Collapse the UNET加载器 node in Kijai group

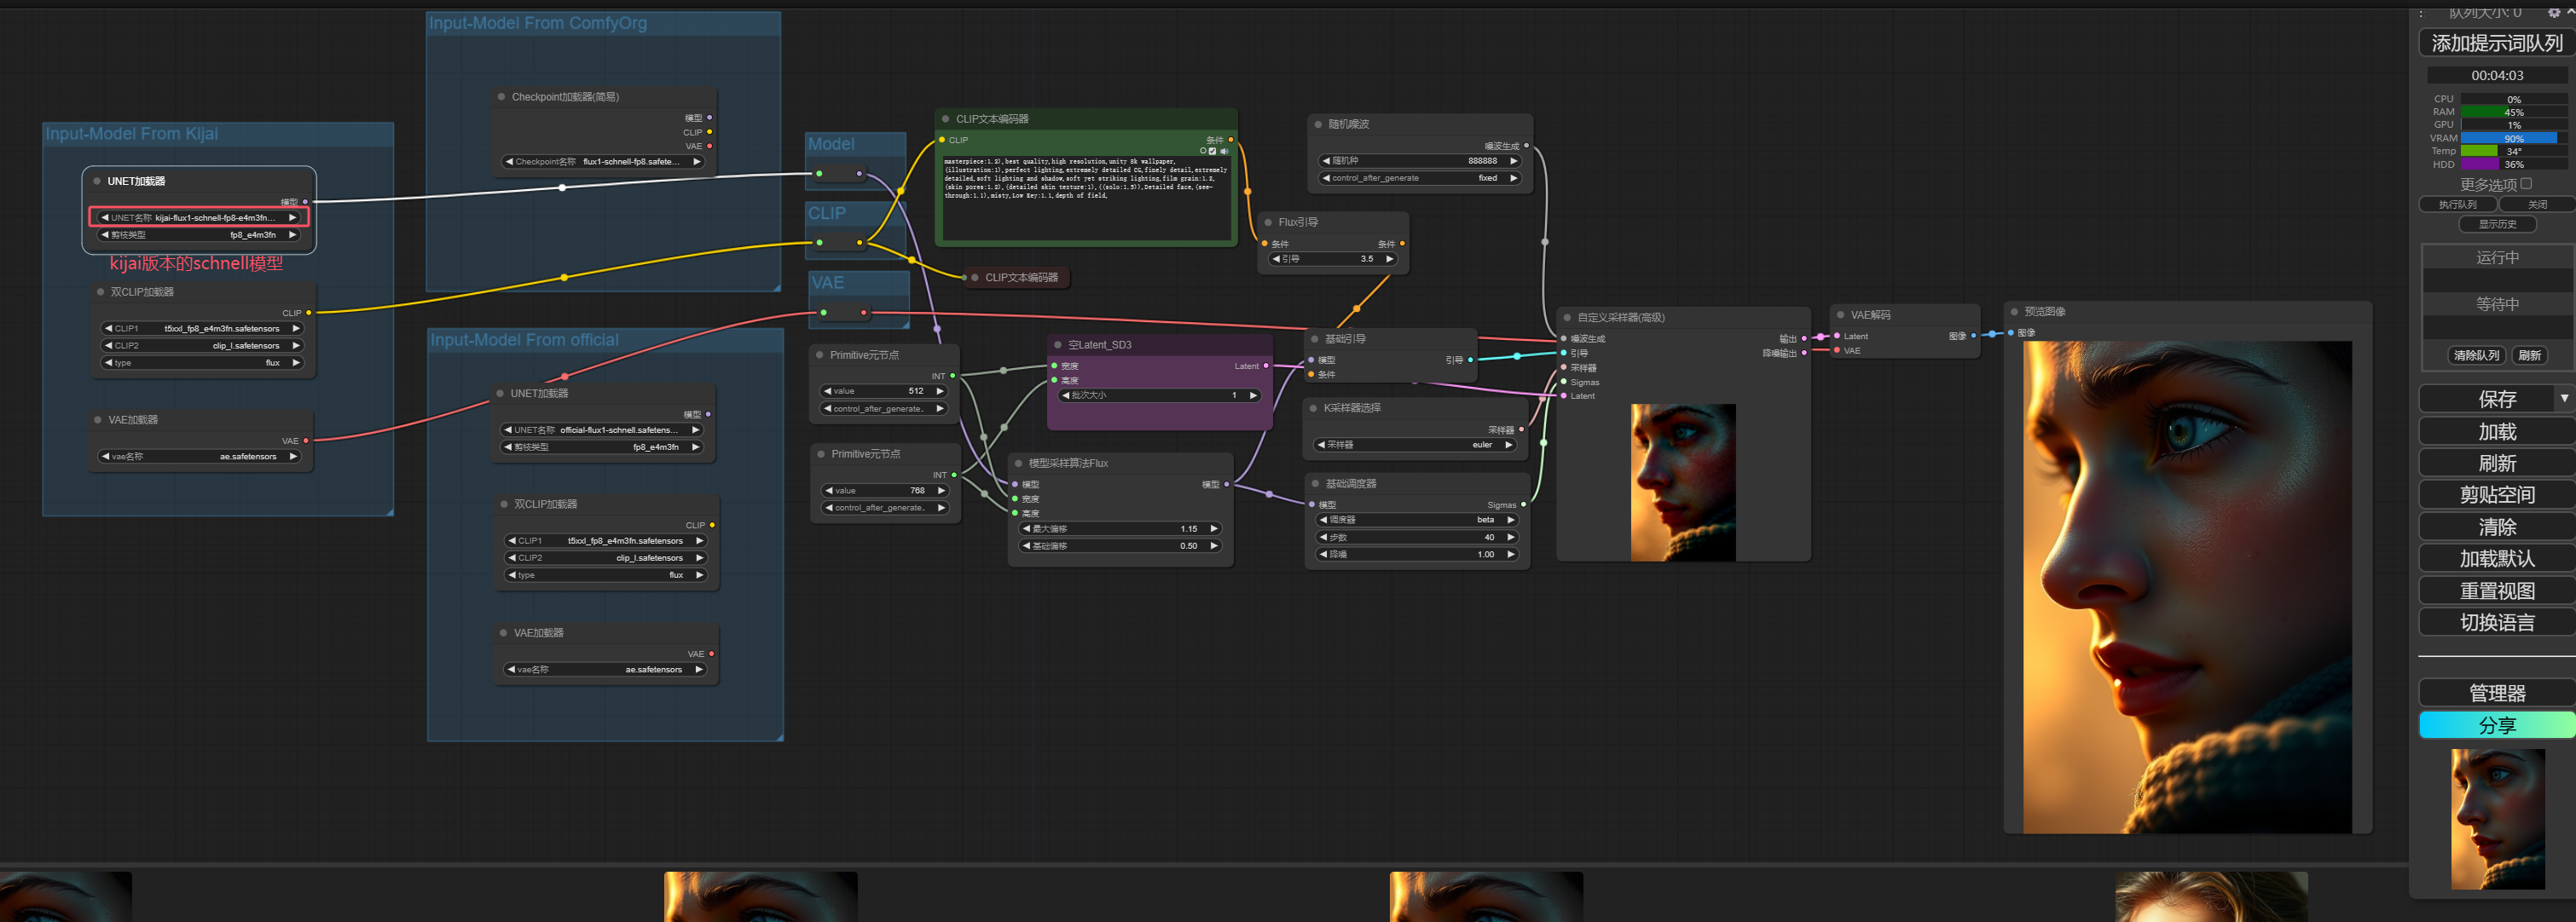97,182
